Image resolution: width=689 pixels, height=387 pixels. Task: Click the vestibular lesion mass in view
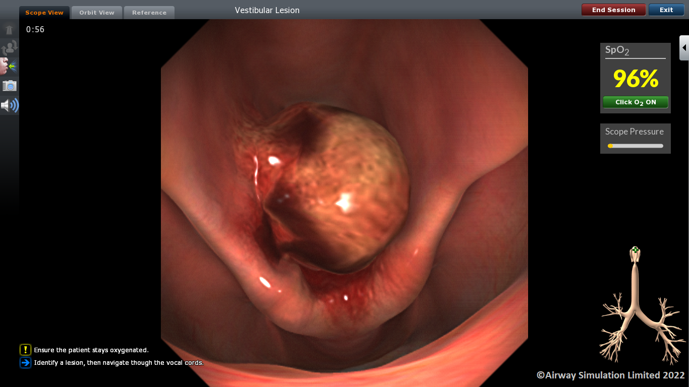point(343,191)
